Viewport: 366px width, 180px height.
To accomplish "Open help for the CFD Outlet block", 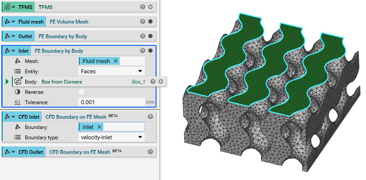I will coord(150,152).
